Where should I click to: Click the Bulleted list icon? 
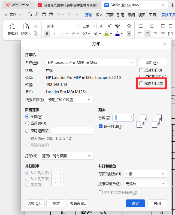click(141, 26)
